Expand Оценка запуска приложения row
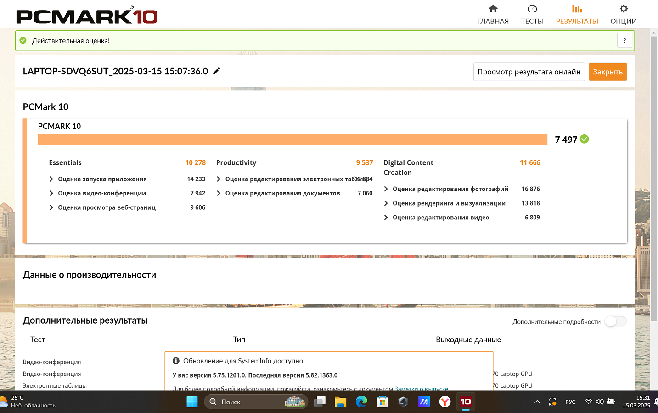 (x=51, y=179)
